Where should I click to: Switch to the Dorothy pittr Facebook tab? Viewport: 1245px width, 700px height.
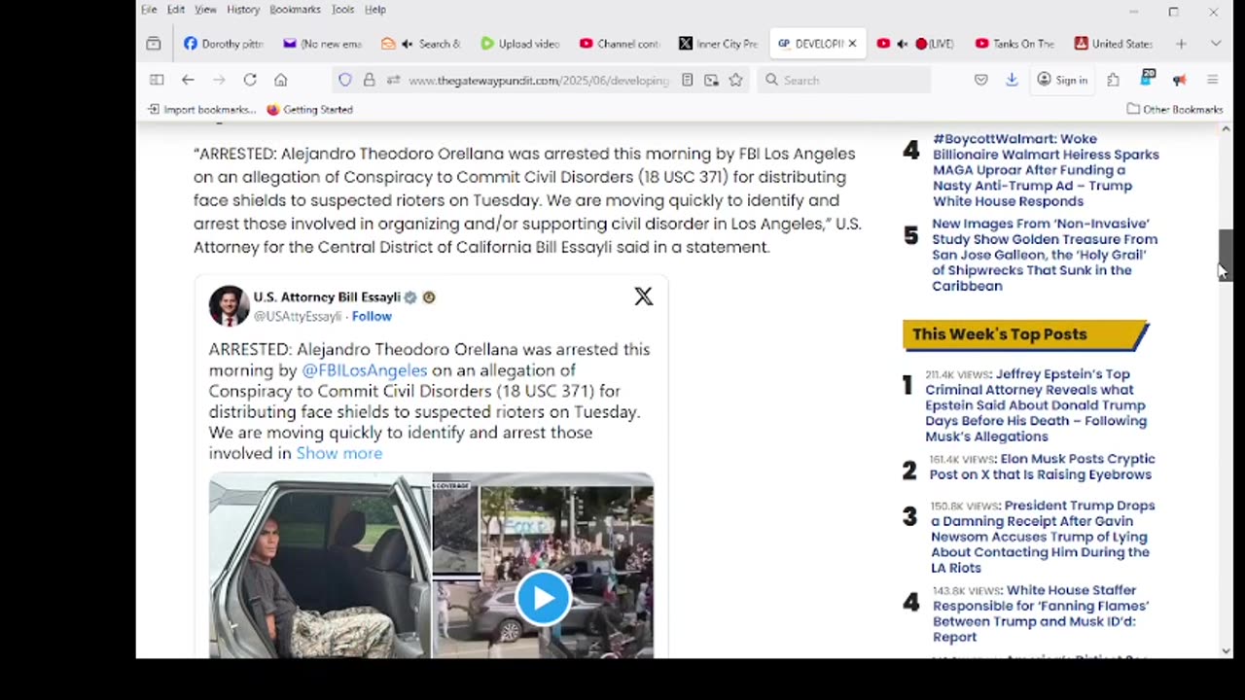tap(224, 44)
